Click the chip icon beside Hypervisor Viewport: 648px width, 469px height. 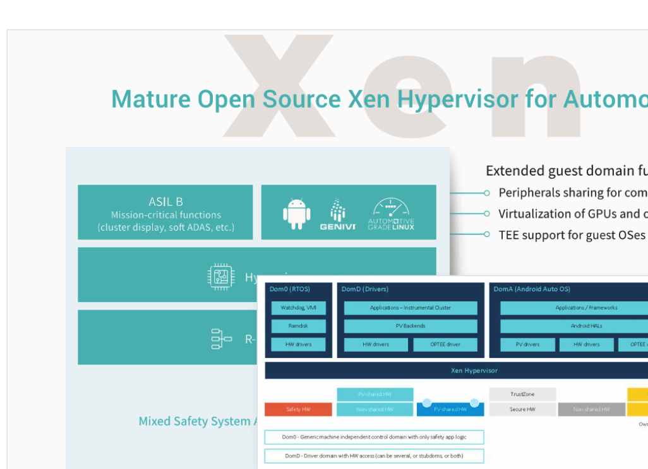pos(222,275)
